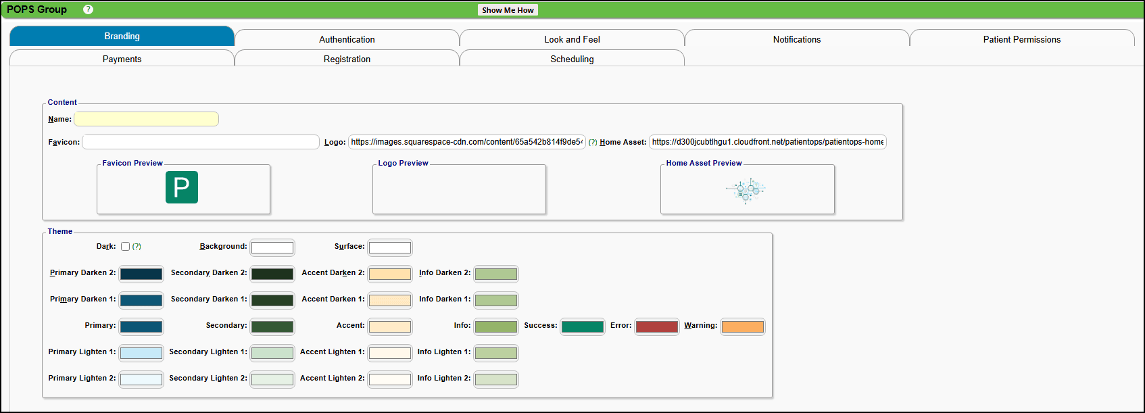Enable the Dark theme checkbox
Viewport: 1145px width, 413px height.
click(x=125, y=247)
